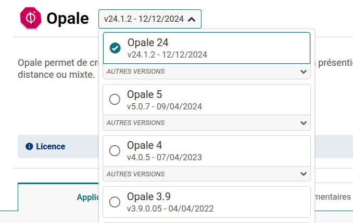Click the Licence info icon
This screenshot has height=223, width=353.
click(29, 146)
